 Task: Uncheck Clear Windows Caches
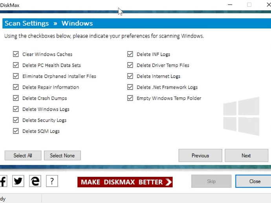click(x=16, y=54)
